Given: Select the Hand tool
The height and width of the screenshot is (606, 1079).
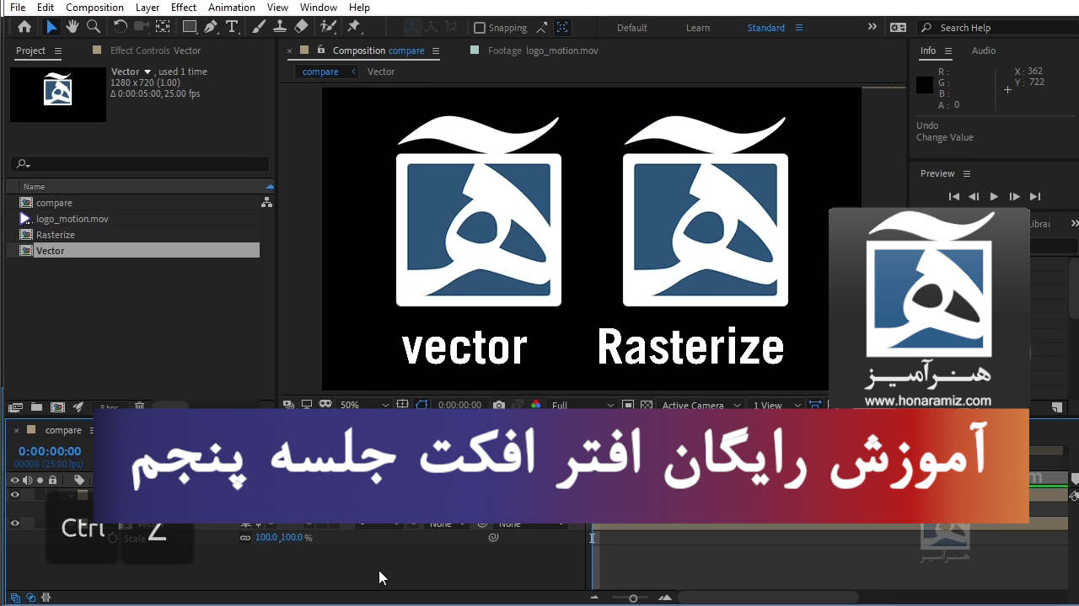Looking at the screenshot, I should click(72, 27).
